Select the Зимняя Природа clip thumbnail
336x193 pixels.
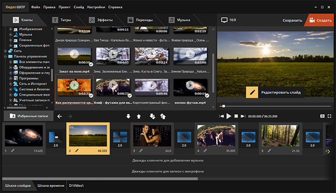pyautogui.click(x=190, y=56)
